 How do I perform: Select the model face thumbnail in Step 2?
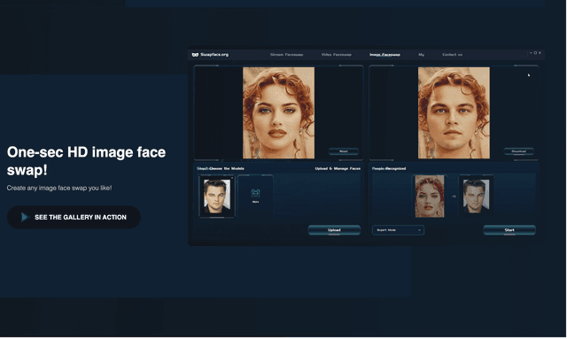click(216, 196)
